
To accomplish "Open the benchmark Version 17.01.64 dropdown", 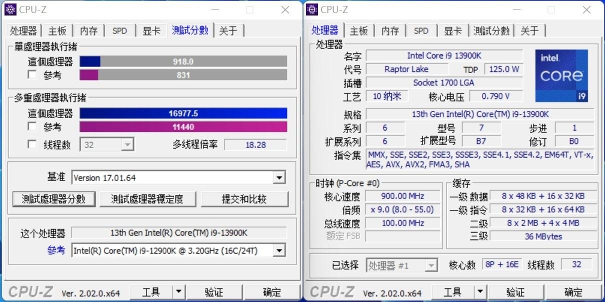I will pos(279,177).
